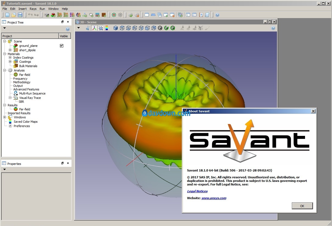Screen dimensions: 332x226
Task: Open the Window menu
Action: (x=53, y=9)
